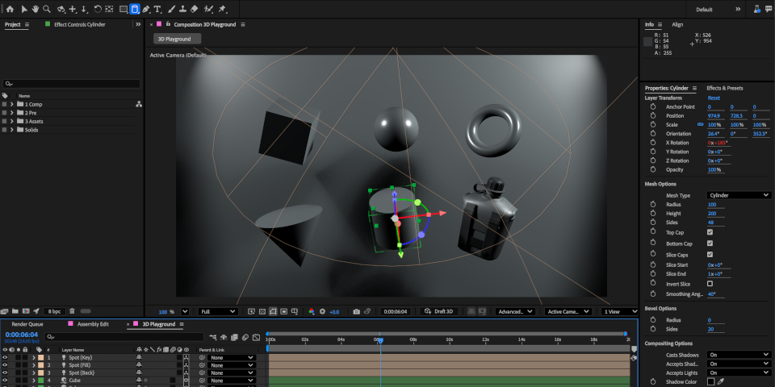
Task: Select the Hand tool in the toolbar
Action: pyautogui.click(x=35, y=9)
